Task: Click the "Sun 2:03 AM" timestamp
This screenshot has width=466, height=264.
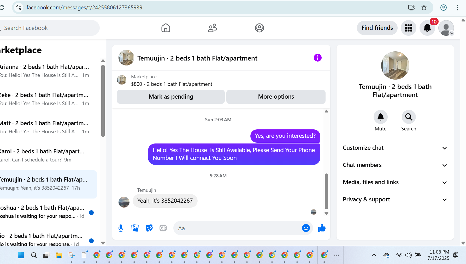Action: point(218,120)
